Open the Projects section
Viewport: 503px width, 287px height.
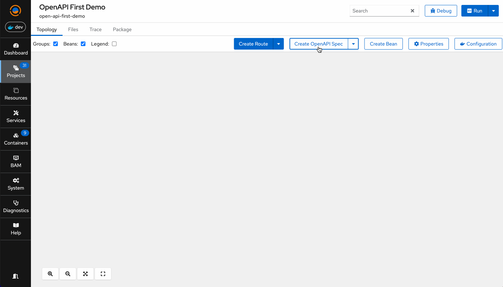(16, 72)
